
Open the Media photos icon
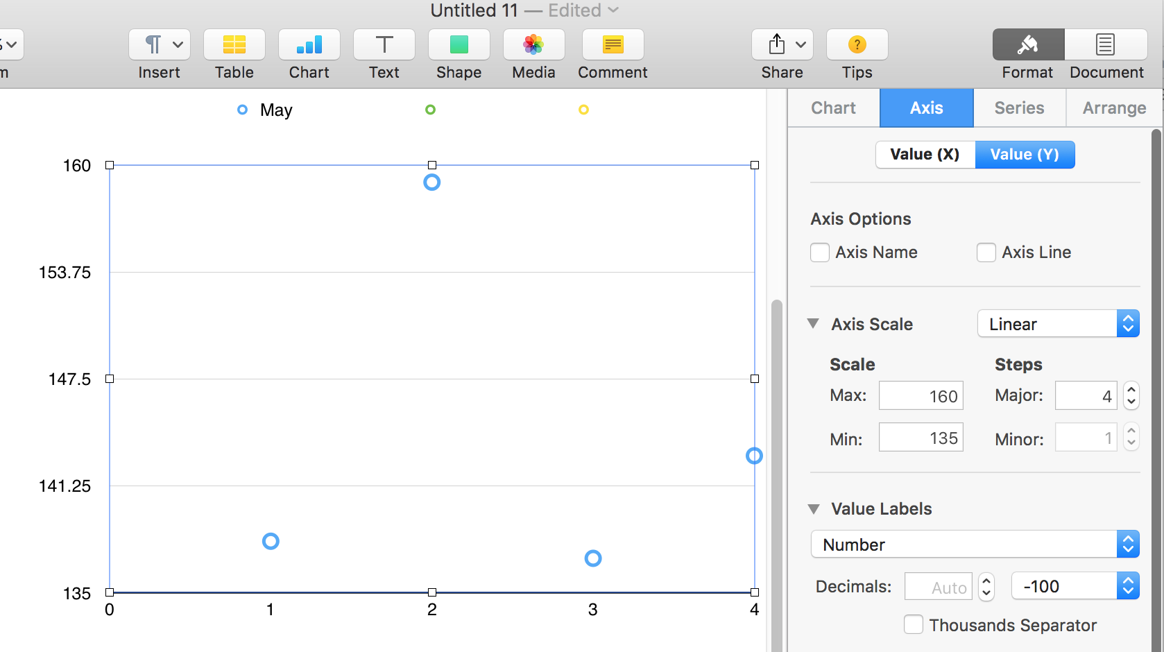(533, 45)
